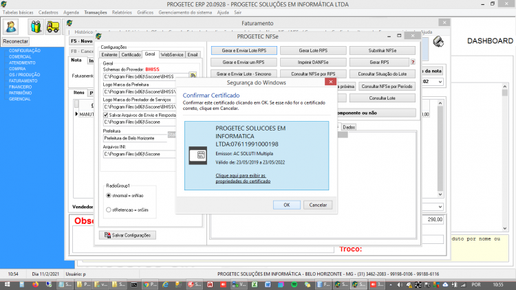Open the database taskbar item F...
The width and height of the screenshot is (516, 290).
(323, 285)
